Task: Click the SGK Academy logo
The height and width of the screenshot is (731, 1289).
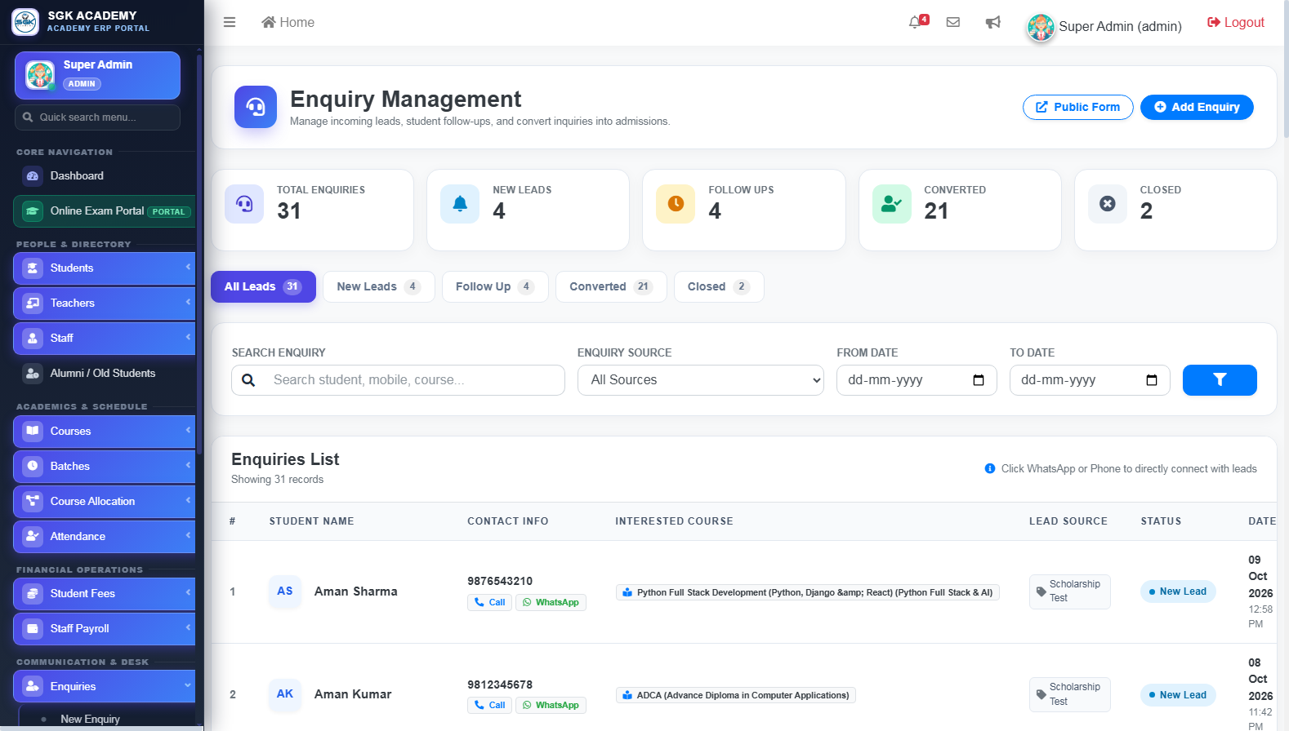Action: click(25, 22)
